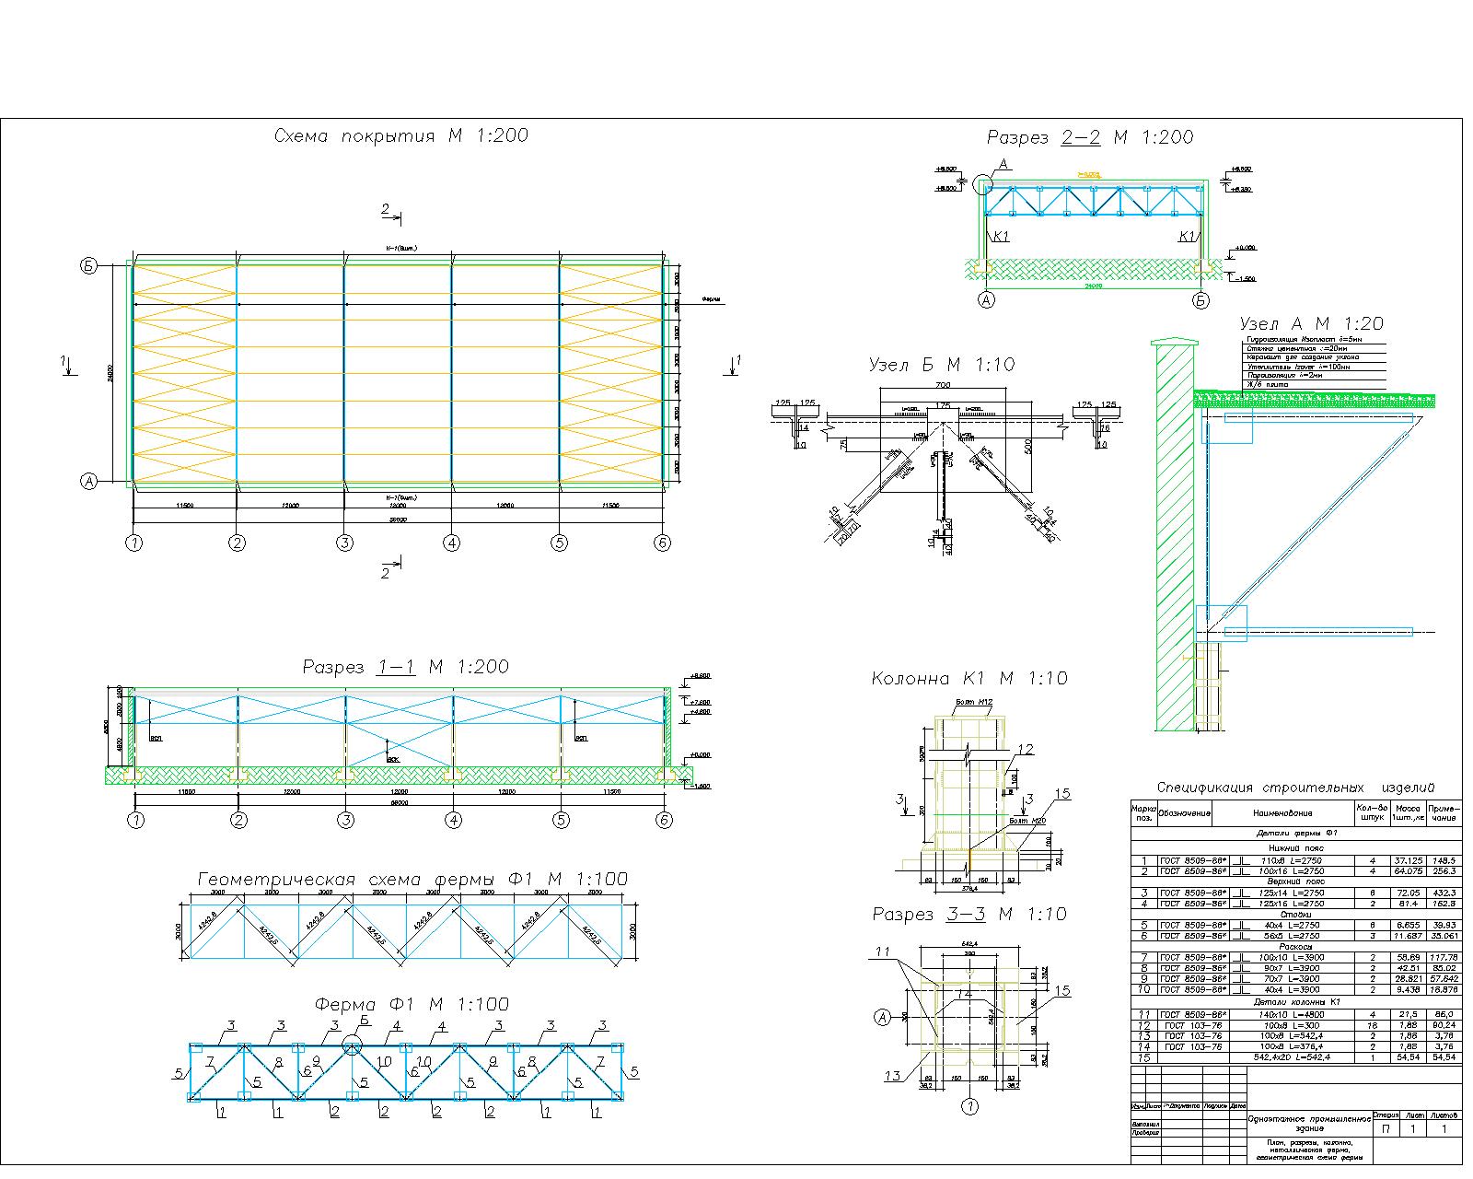This screenshot has width=1473, height=1179.
Task: Click axis marker 6 below section 1-1
Action: (x=666, y=821)
